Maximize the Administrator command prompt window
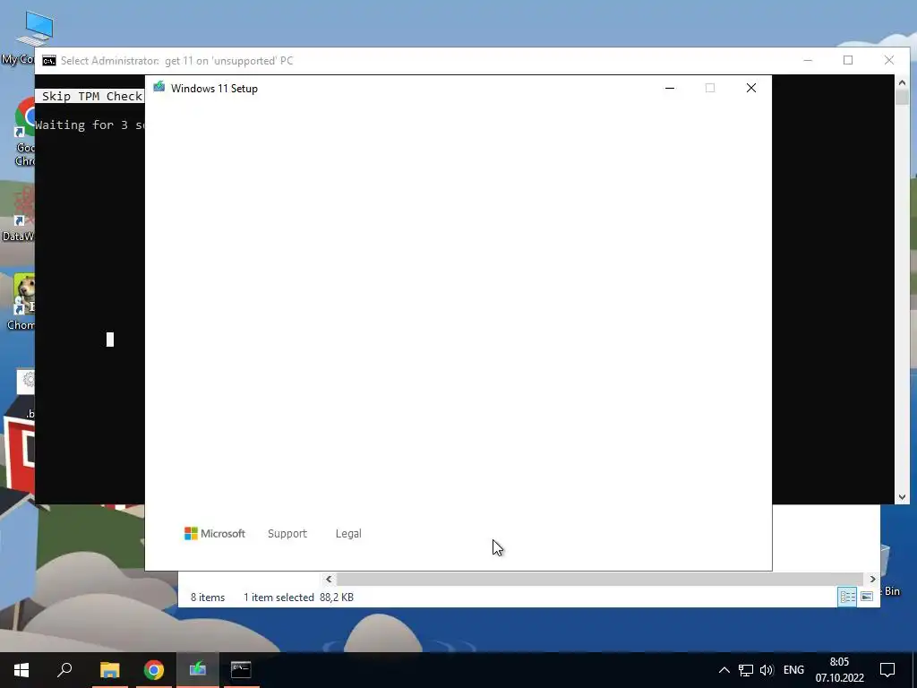This screenshot has width=917, height=688. coord(848,60)
